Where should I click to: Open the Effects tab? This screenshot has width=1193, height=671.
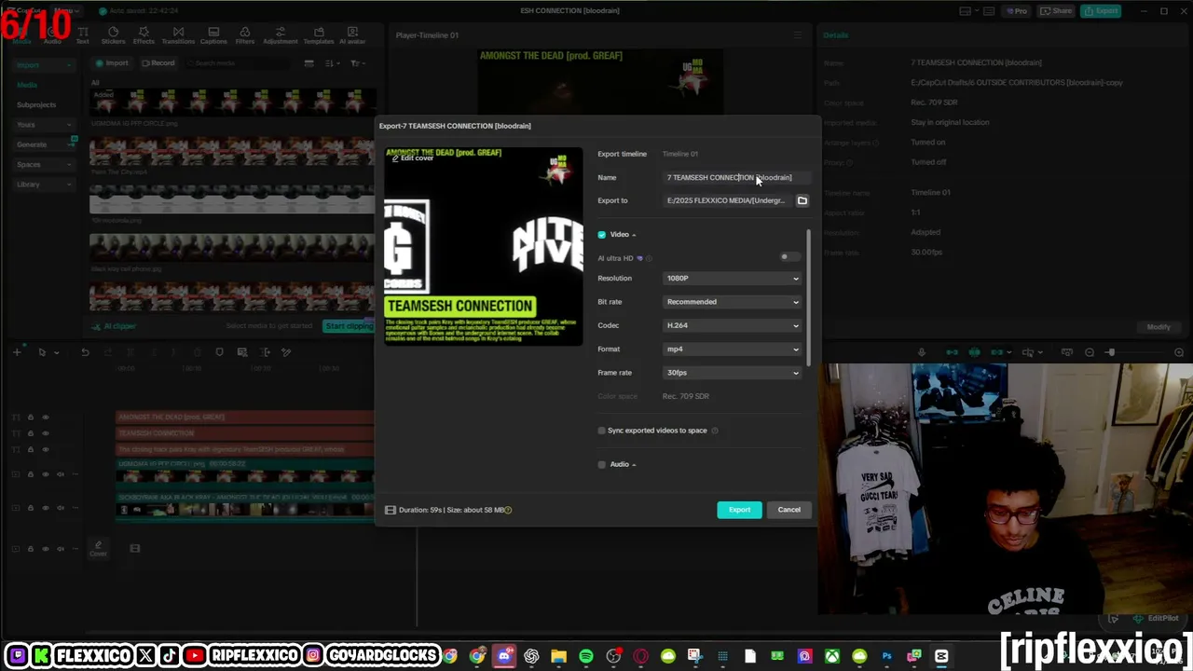(144, 35)
